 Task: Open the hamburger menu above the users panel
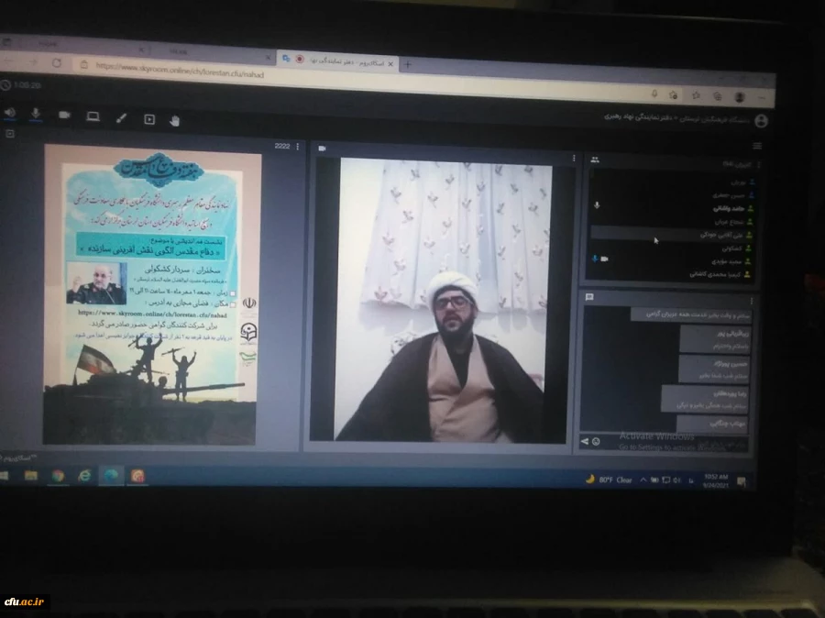point(756,146)
